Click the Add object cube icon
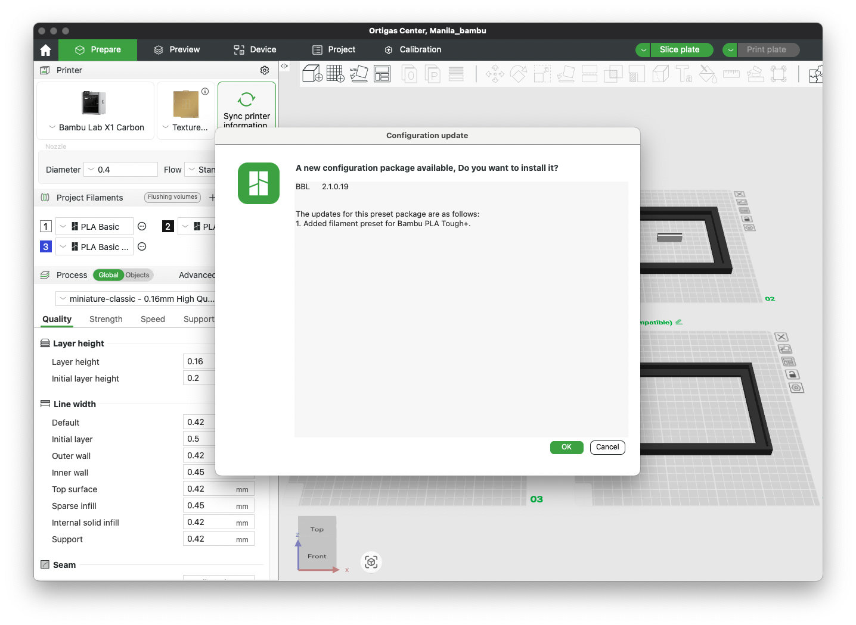 tap(312, 74)
